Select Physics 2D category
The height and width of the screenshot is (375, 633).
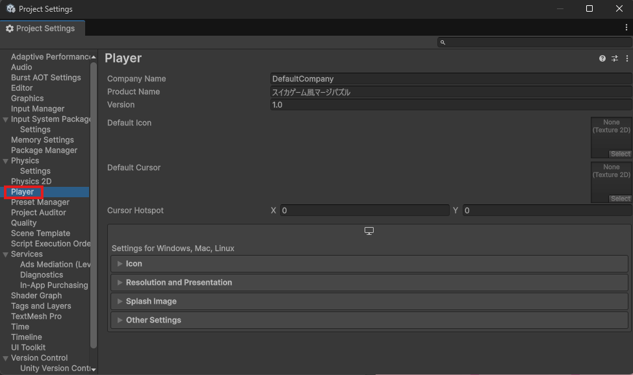coord(31,182)
